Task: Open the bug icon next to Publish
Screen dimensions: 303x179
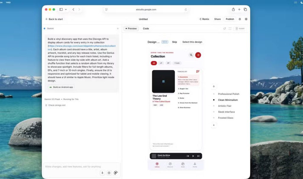Action: click(x=240, y=19)
